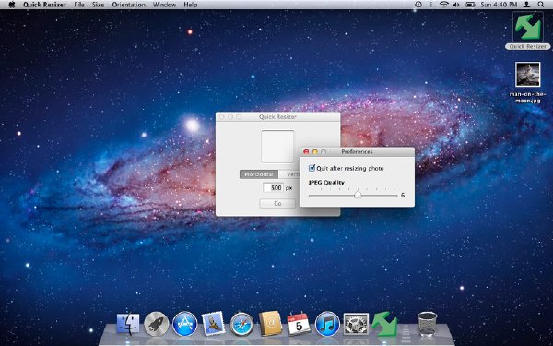Open the Apple menu
This screenshot has width=553, height=346.
pos(12,5)
